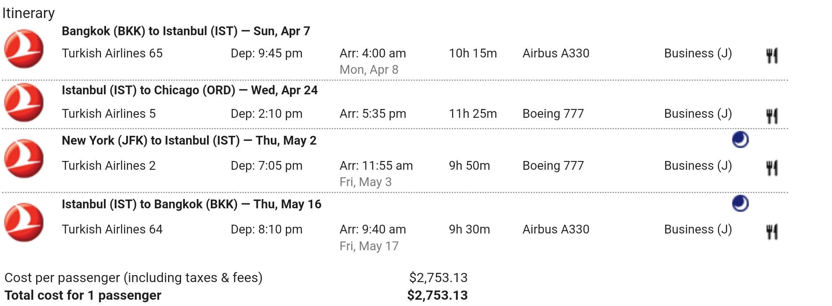Click meal icon on Turkish Airlines 2 row

point(772,168)
